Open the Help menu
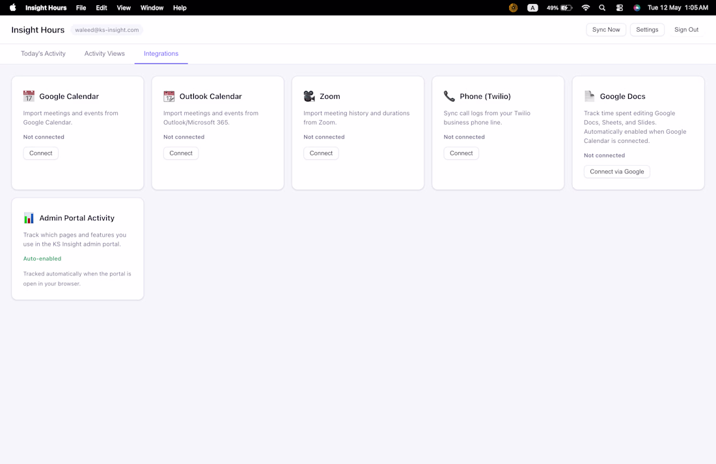Image resolution: width=716 pixels, height=464 pixels. pos(180,8)
